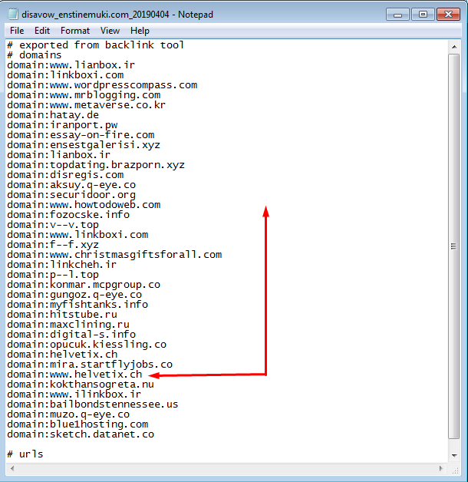Open the File menu

[x=17, y=31]
